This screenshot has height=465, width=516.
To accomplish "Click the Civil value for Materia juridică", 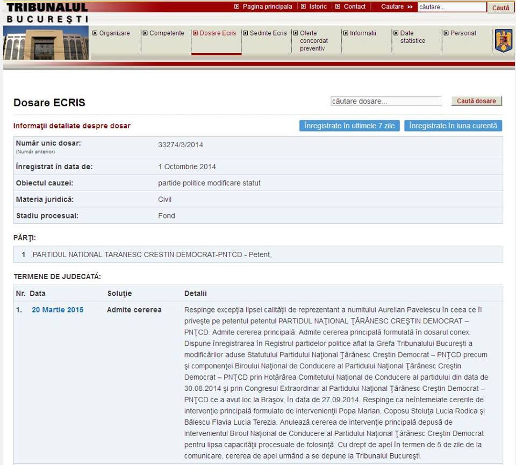I will point(164,199).
